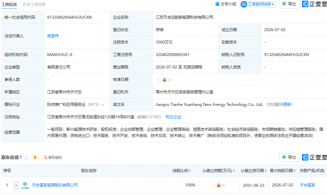The image size is (327, 195).
Task: Expand shareholder row with plus button
Action: 16,185
